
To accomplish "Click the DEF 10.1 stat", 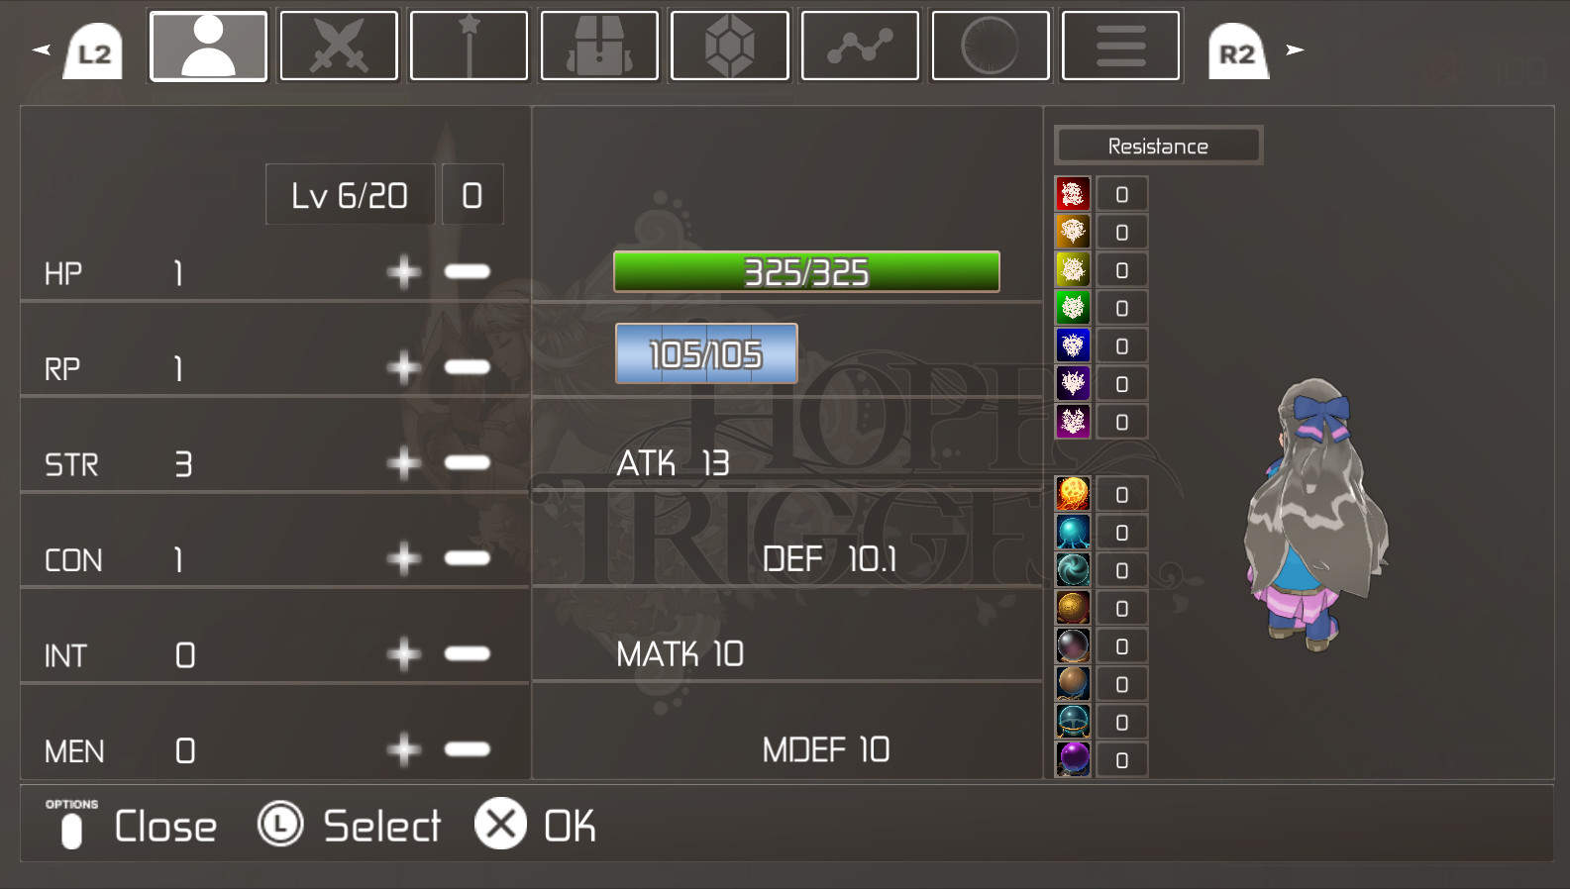I will [x=830, y=559].
